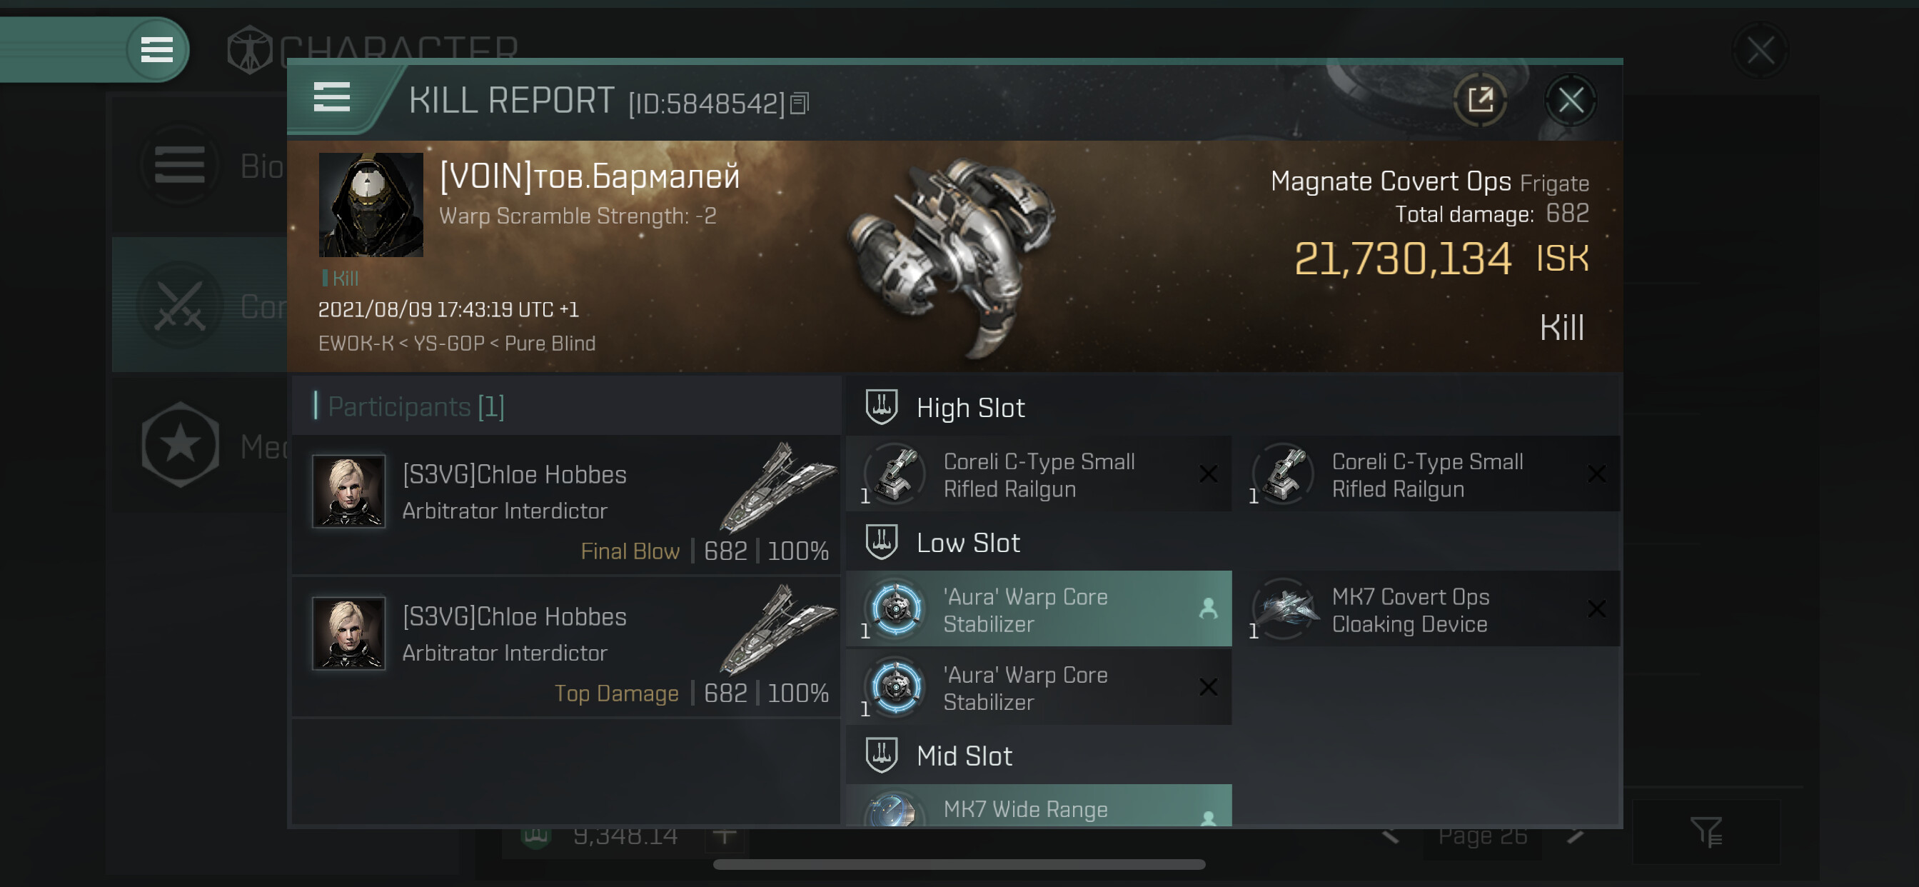Select the MK7 Wide Range module row
This screenshot has width=1919, height=887.
click(x=1039, y=808)
